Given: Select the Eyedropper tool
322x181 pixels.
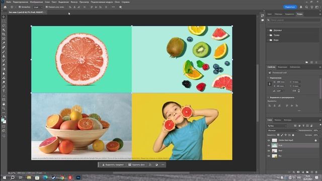Looking at the screenshot, I should coord(4,43).
